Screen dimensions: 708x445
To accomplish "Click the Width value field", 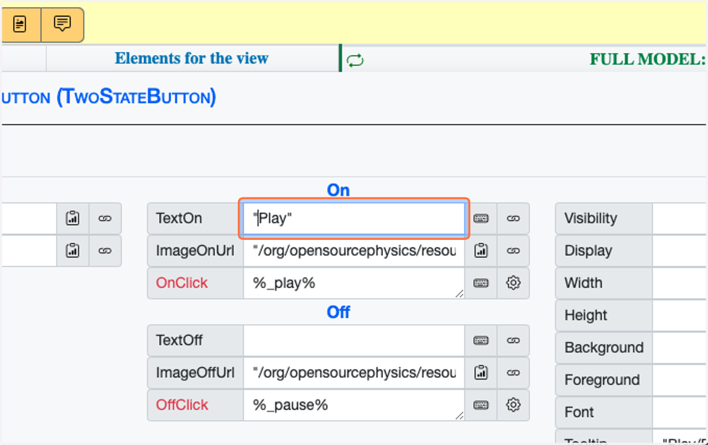I will point(680,283).
